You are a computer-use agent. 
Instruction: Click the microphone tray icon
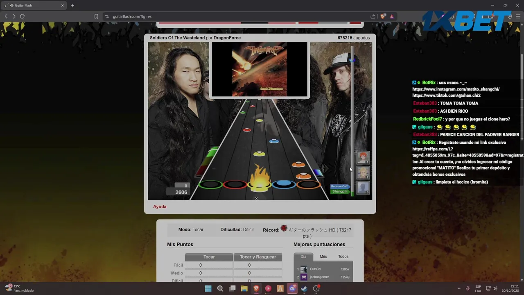468,288
